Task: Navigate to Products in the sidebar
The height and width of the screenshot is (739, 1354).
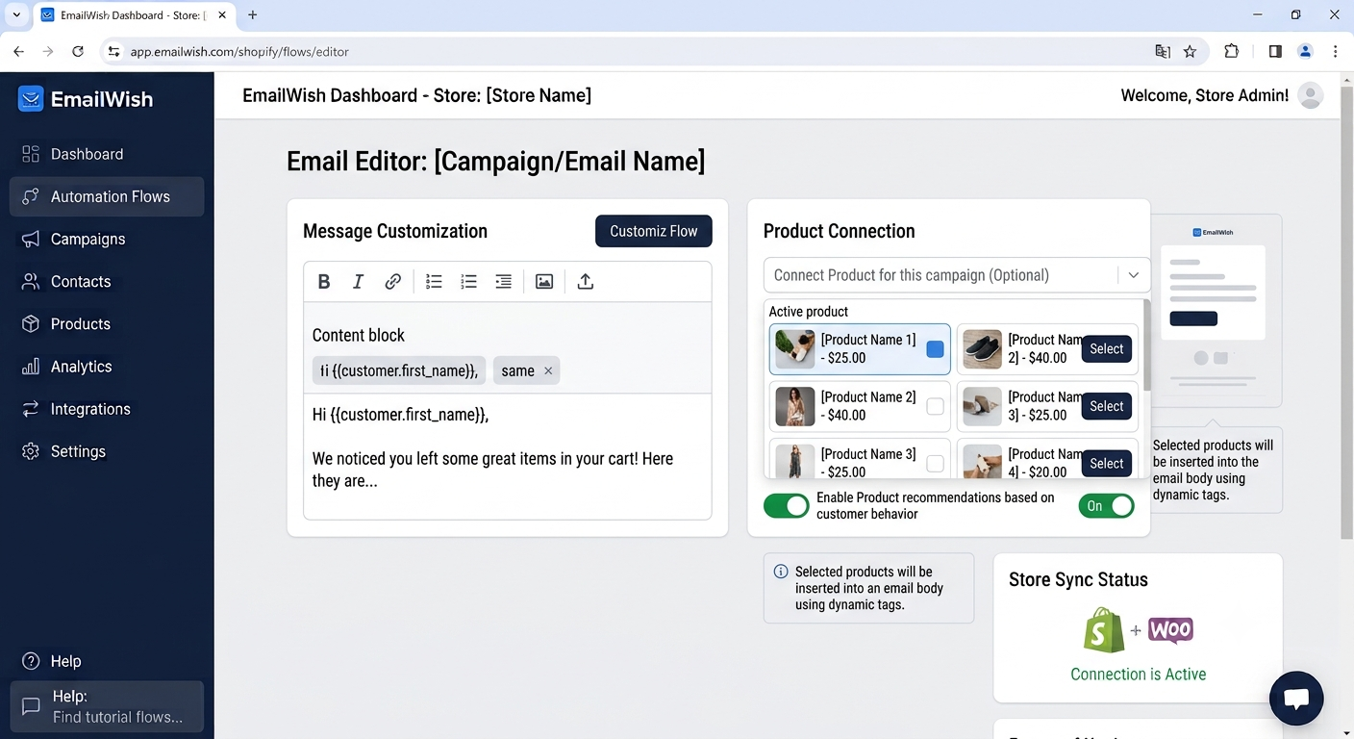Action: [x=107, y=323]
